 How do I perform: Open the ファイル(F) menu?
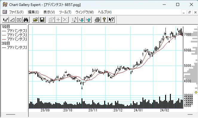tap(16, 12)
